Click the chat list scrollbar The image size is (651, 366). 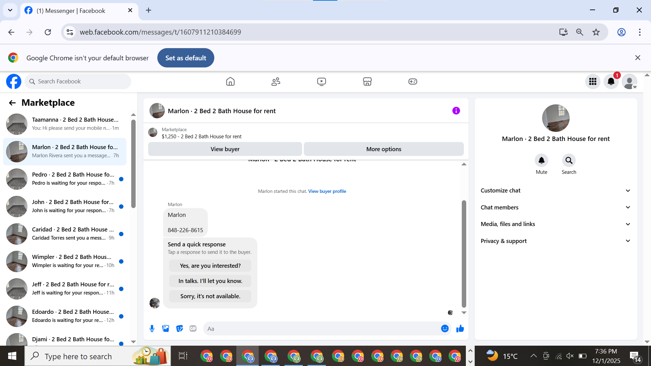click(133, 164)
